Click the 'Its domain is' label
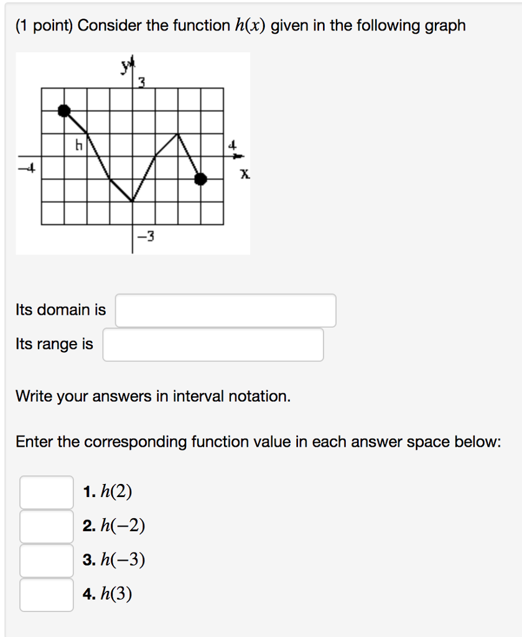The height and width of the screenshot is (637, 522). (x=61, y=310)
